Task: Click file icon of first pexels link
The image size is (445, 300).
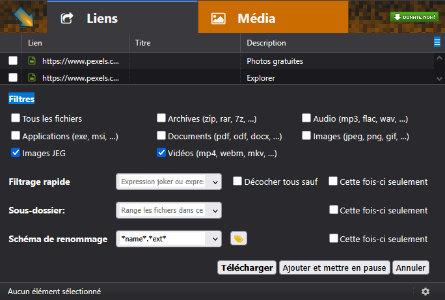Action: (x=31, y=61)
